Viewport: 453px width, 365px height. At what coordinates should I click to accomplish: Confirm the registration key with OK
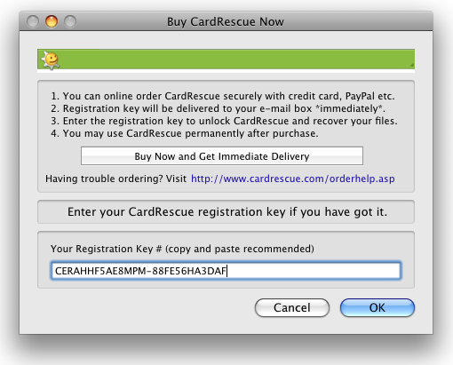[377, 307]
